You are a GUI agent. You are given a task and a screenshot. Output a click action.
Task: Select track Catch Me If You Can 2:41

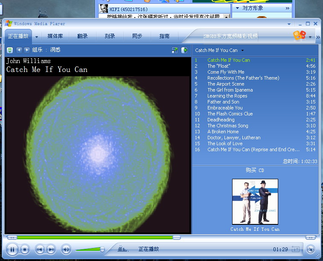(255, 60)
